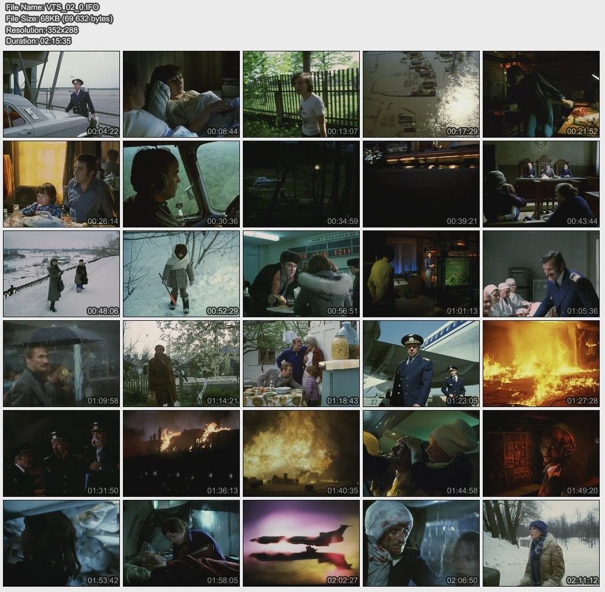Screen dimensions: 605x592
Task: Open the three officers frame at 01:31:50
Action: [61, 454]
